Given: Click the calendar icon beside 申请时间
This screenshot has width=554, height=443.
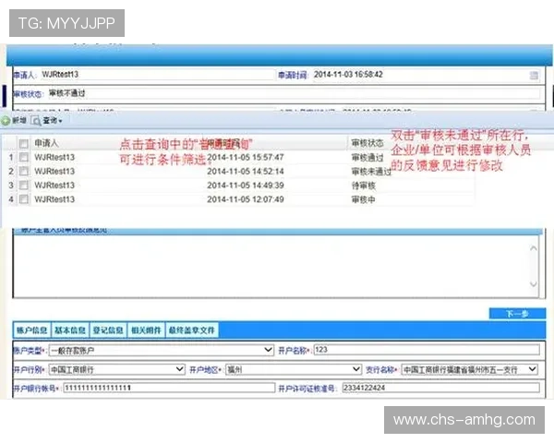Looking at the screenshot, I should pos(534,75).
